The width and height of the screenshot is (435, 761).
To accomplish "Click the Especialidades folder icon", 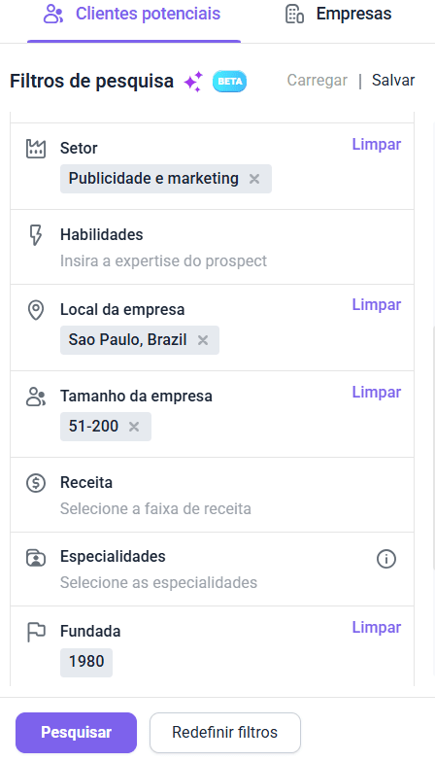I will pyautogui.click(x=35, y=557).
